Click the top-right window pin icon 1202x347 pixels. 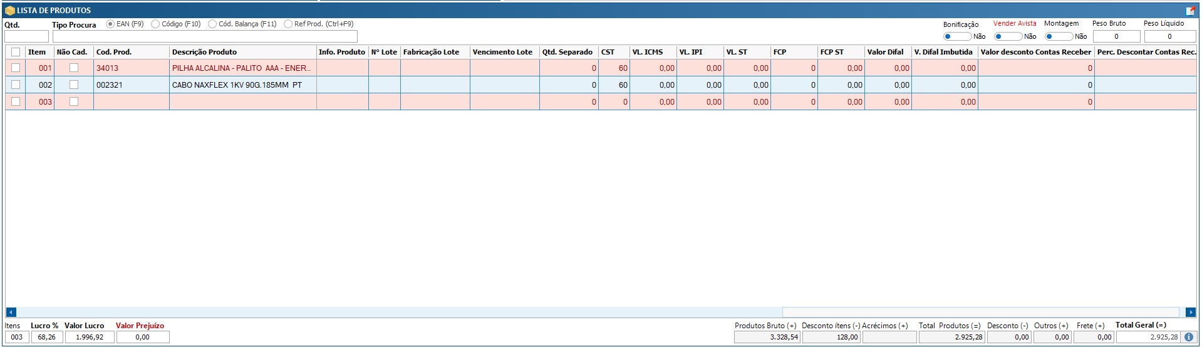pyautogui.click(x=1190, y=11)
